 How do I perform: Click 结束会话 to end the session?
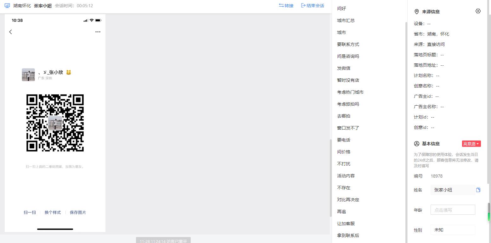[x=313, y=6]
